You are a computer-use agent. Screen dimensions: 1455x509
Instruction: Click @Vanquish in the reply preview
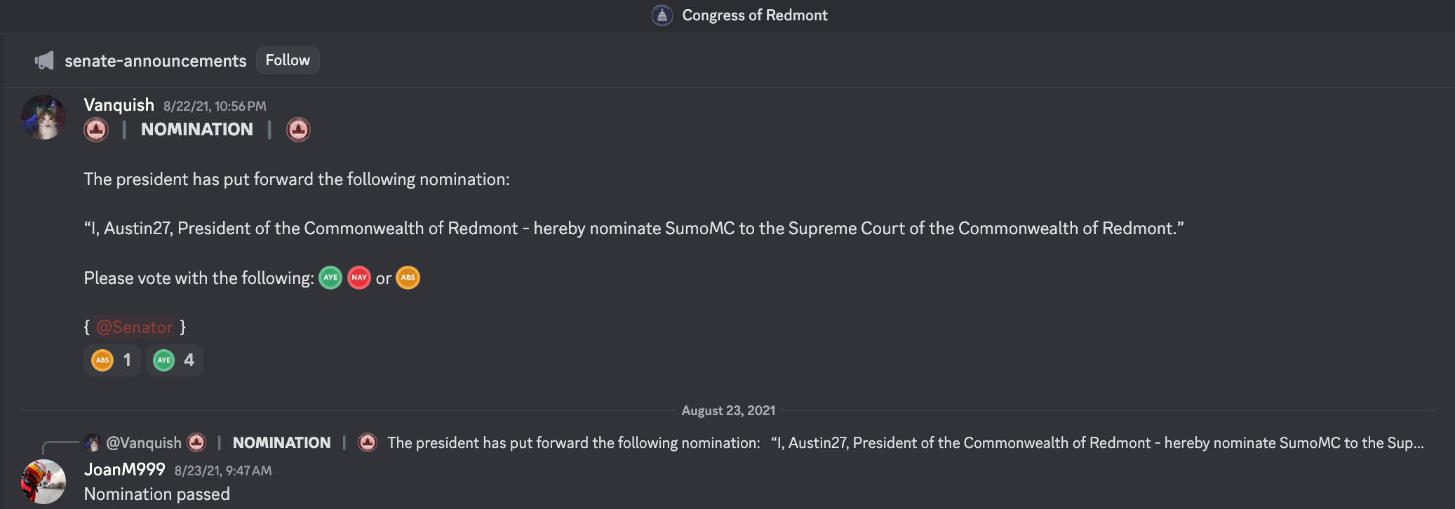144,443
